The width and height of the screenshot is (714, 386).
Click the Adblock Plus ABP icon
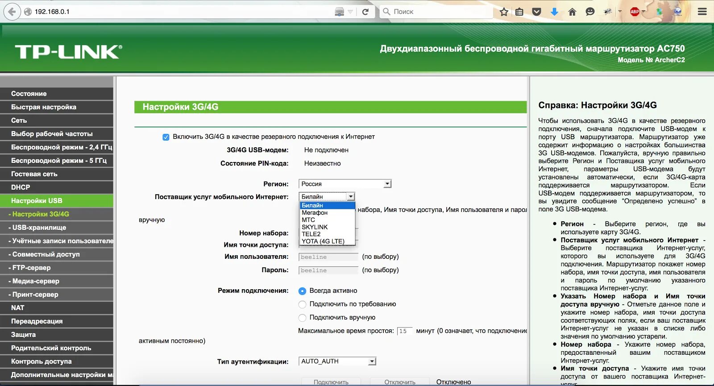[635, 12]
